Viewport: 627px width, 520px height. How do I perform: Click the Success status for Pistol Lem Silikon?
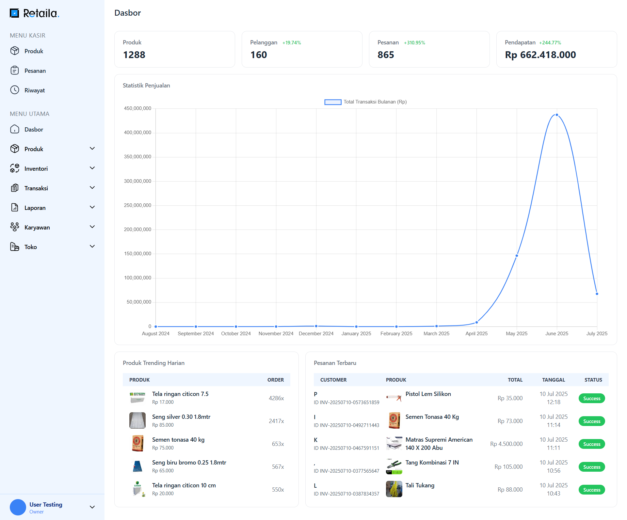click(x=592, y=398)
